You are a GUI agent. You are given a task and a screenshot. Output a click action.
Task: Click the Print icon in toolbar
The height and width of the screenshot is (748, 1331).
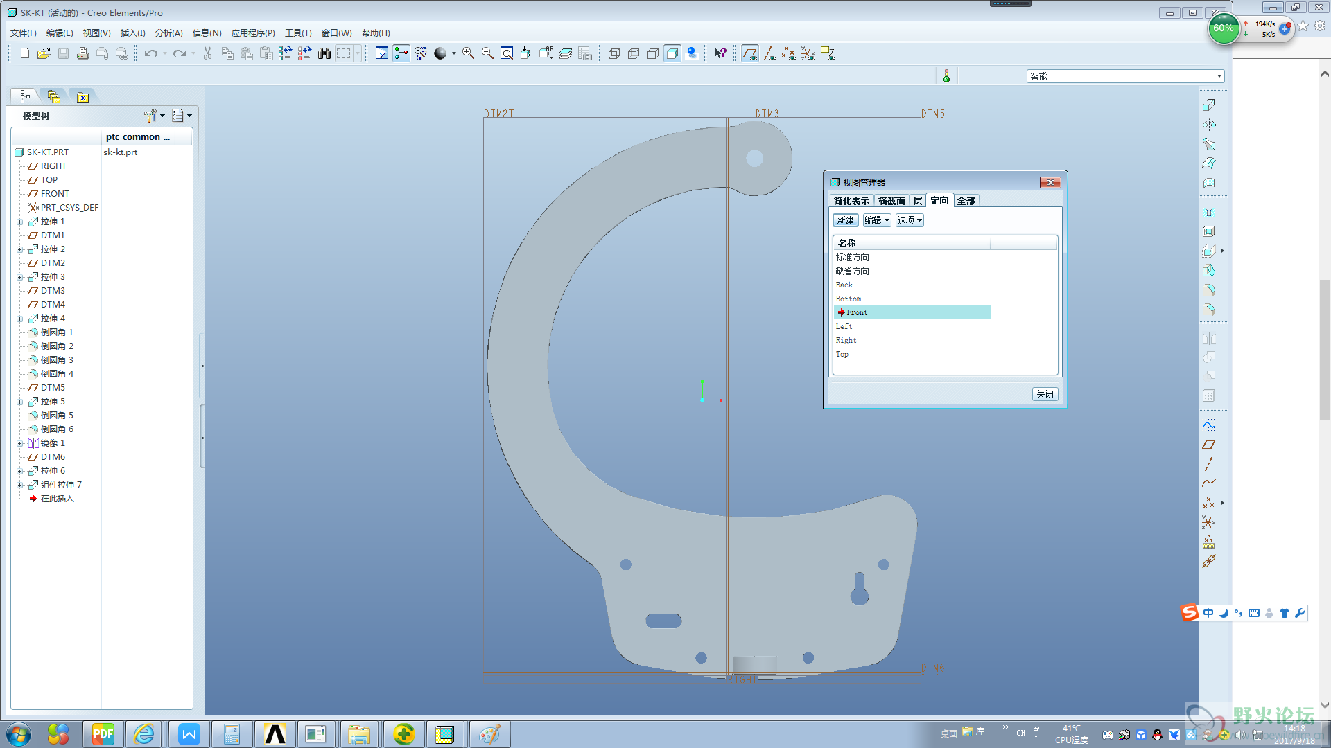pos(83,53)
